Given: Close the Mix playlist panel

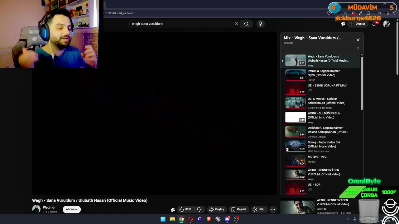Looking at the screenshot, I should (x=358, y=40).
